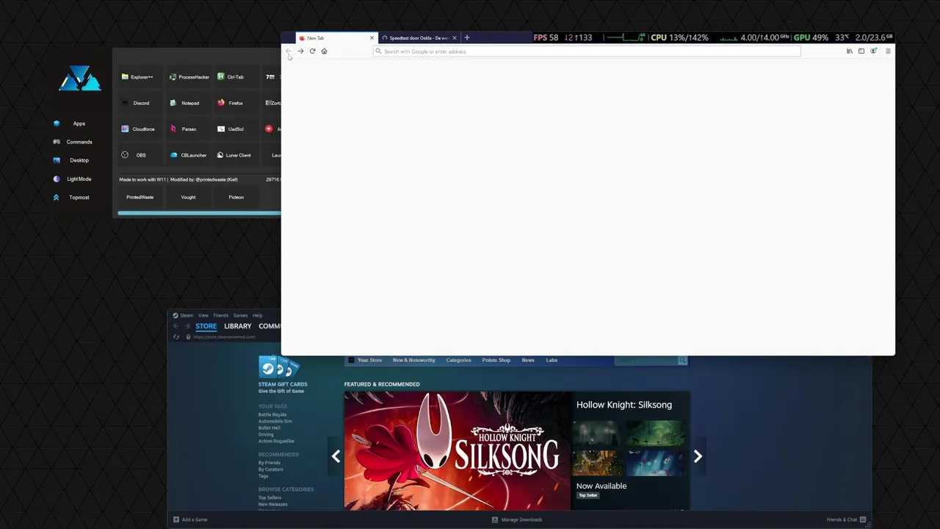This screenshot has width=940, height=529.
Task: Show next featured game in carousel
Action: 698,456
